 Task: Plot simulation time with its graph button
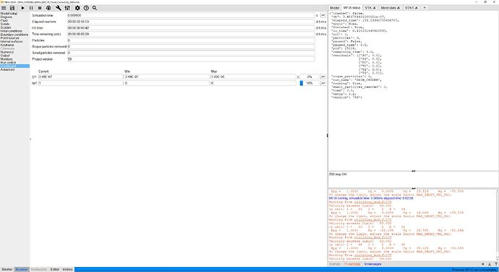[x=323, y=15]
